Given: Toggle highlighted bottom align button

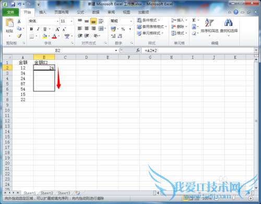Looking at the screenshot, I should click(x=93, y=21).
